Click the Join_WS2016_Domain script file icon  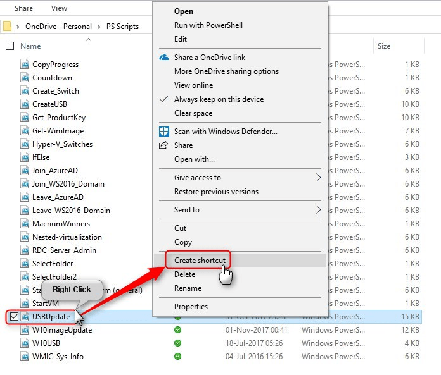click(25, 184)
